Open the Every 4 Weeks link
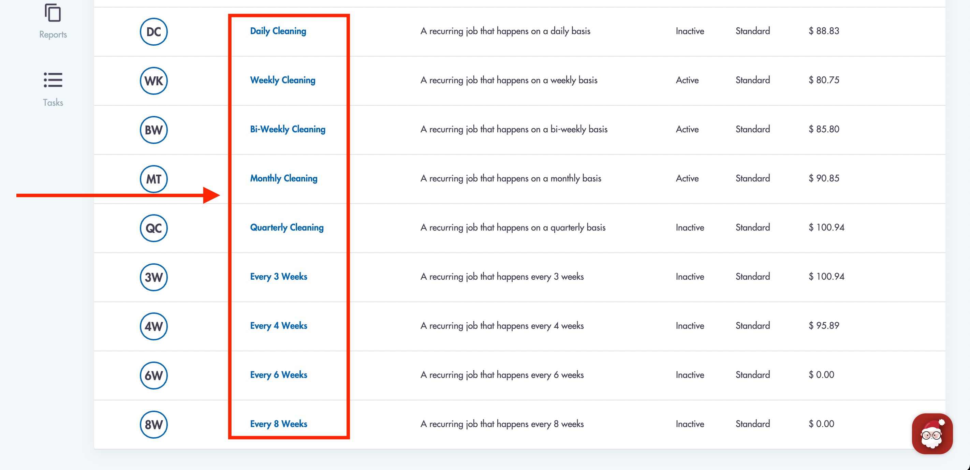 (x=279, y=325)
